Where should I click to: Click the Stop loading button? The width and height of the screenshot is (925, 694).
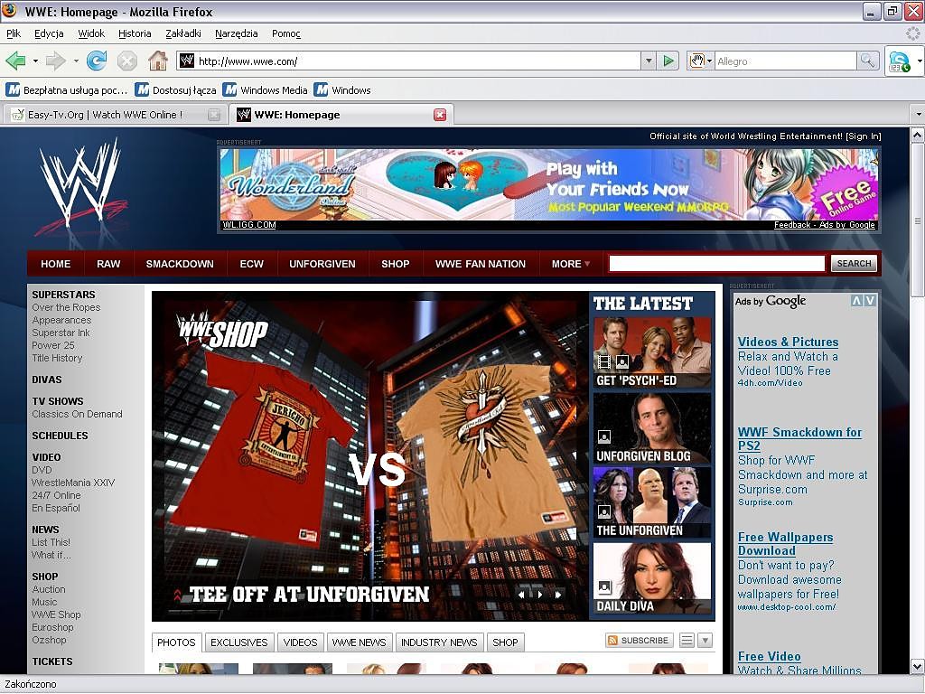click(x=126, y=61)
